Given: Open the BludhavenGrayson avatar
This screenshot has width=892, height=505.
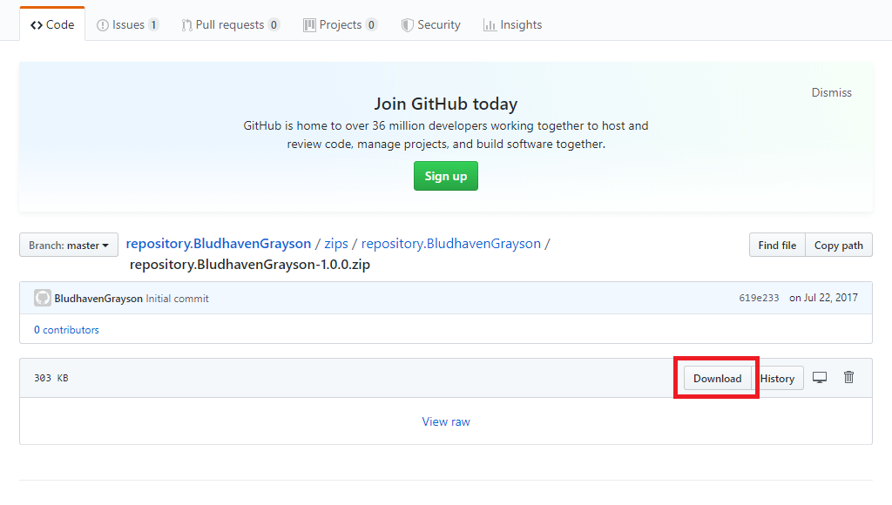Looking at the screenshot, I should point(43,298).
